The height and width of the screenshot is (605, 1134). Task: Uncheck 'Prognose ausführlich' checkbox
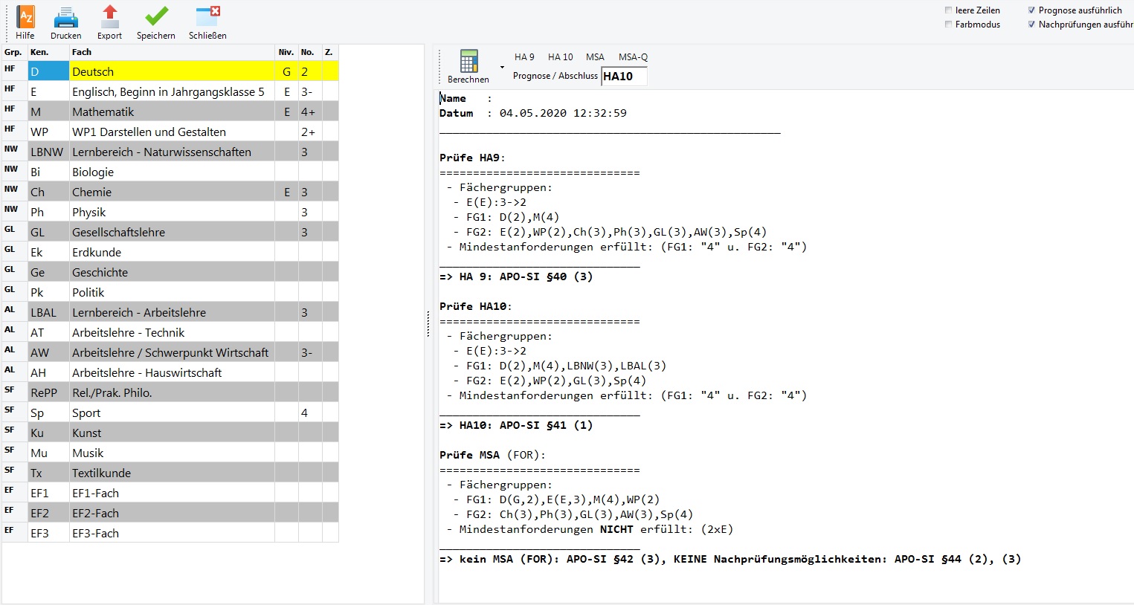pyautogui.click(x=1031, y=10)
